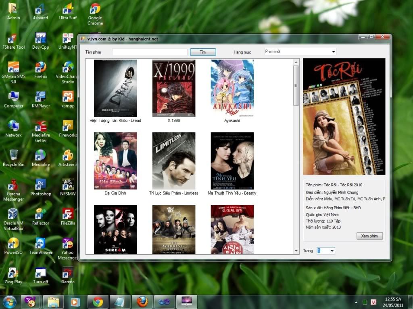Click scroll up arrow of movie list
This screenshot has width=413, height=309.
coord(296,62)
